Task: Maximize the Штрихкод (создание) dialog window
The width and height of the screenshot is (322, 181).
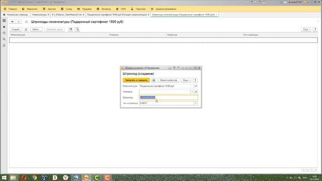Action: (x=195, y=68)
